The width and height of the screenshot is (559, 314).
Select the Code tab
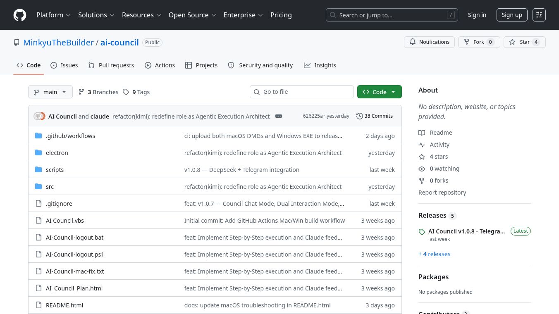click(x=29, y=65)
